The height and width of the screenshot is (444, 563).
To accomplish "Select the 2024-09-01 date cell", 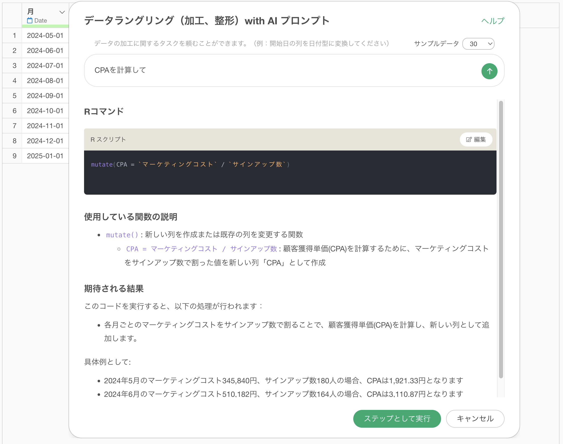I will pos(45,96).
